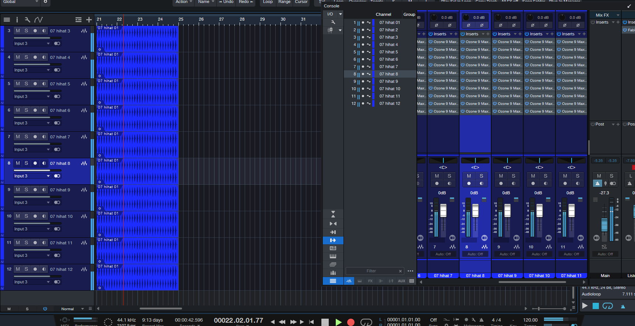
Task: Click the external devices icon in console
Action: 330,30
